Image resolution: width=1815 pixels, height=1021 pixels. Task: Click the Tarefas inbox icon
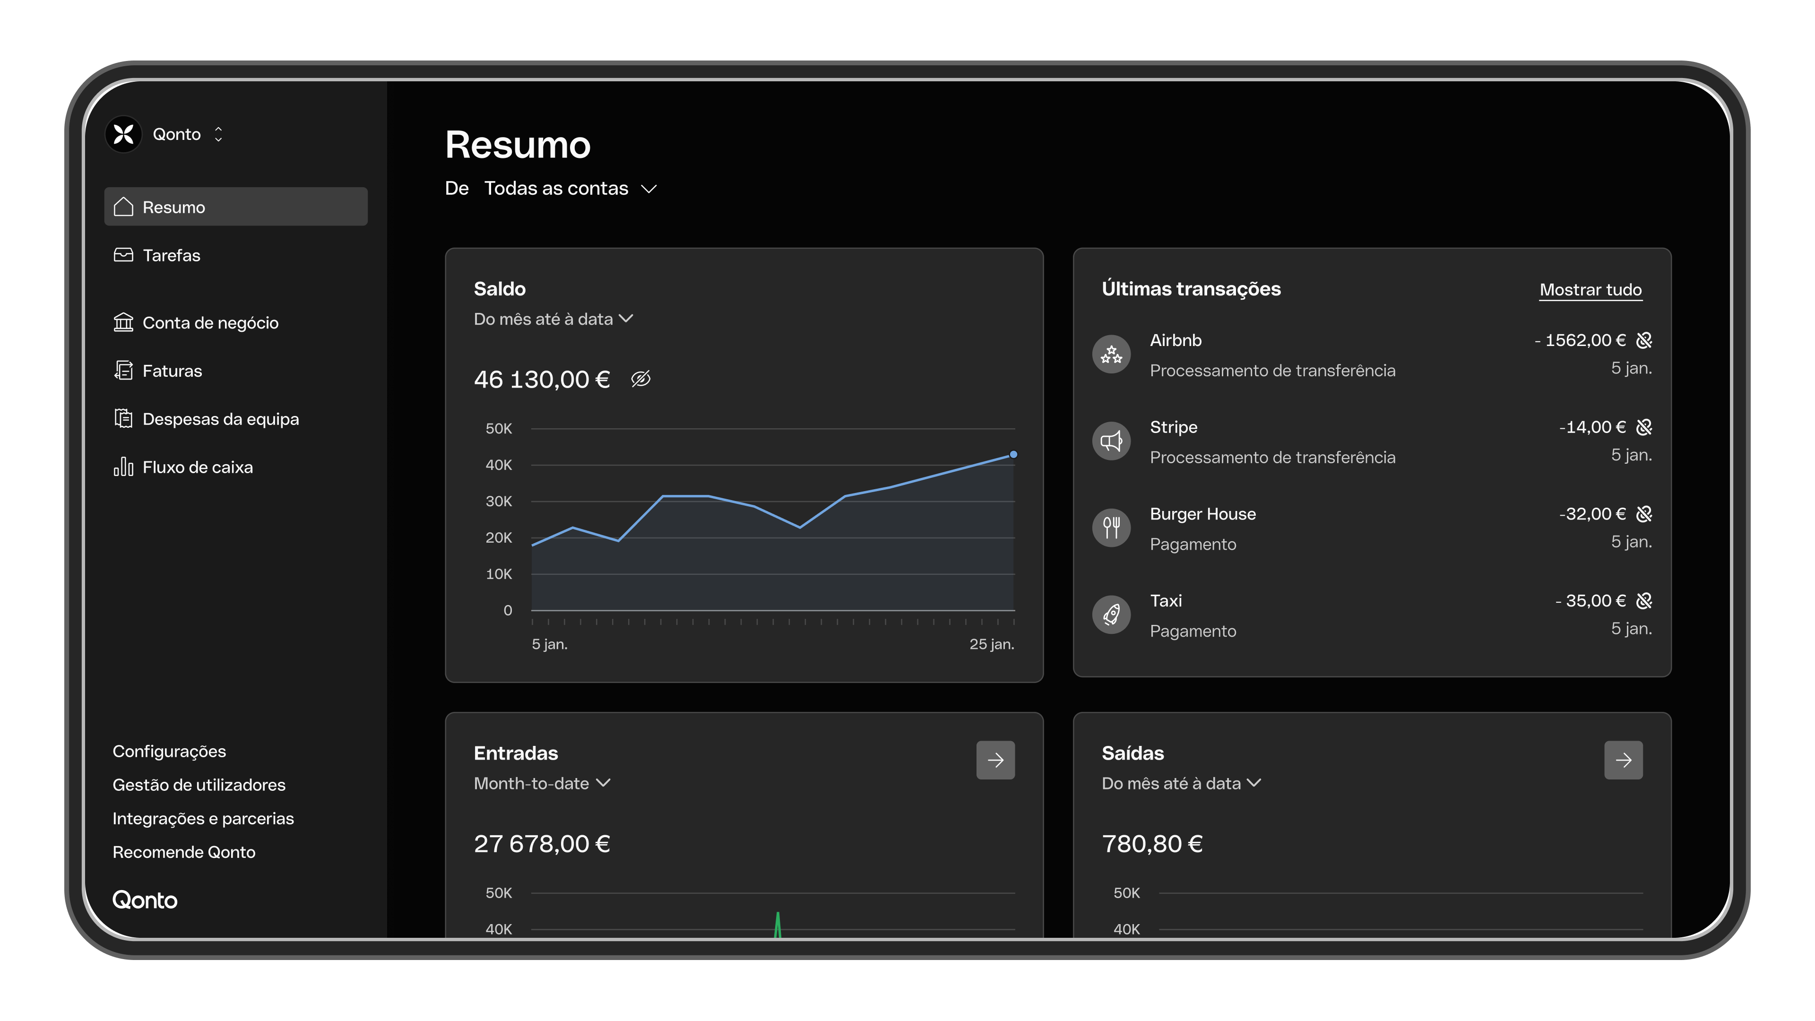pyautogui.click(x=123, y=254)
